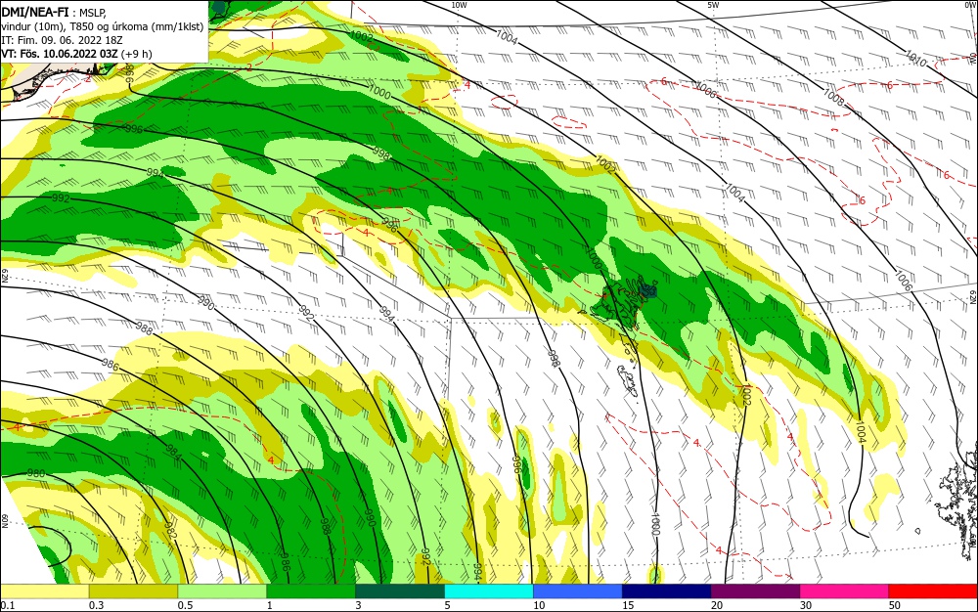The height and width of the screenshot is (612, 978).
Task: Click the light green 0.5–1 legend swatch
Action: (x=222, y=591)
